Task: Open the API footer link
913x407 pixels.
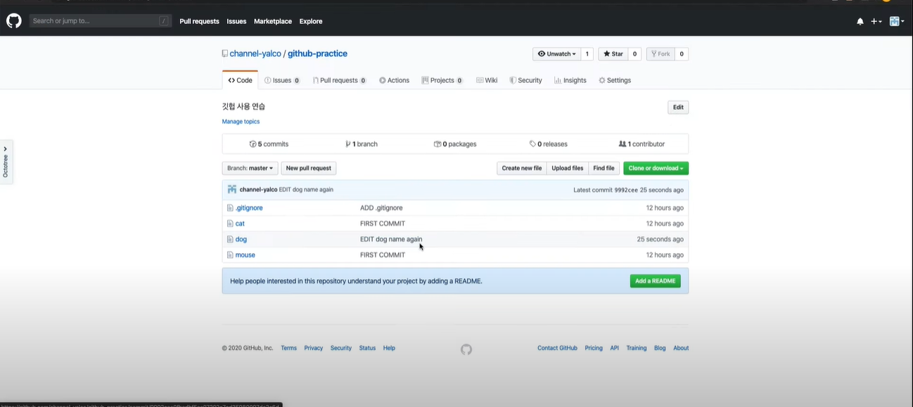Action: pyautogui.click(x=614, y=348)
